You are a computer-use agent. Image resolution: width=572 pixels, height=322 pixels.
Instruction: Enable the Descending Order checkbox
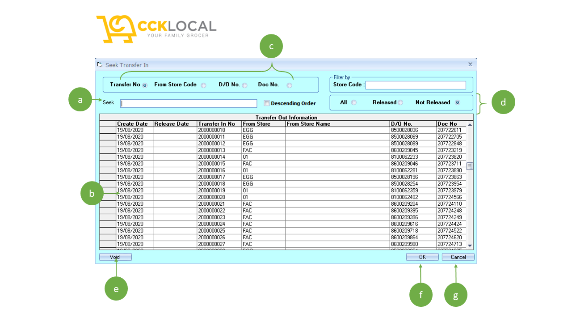click(266, 103)
